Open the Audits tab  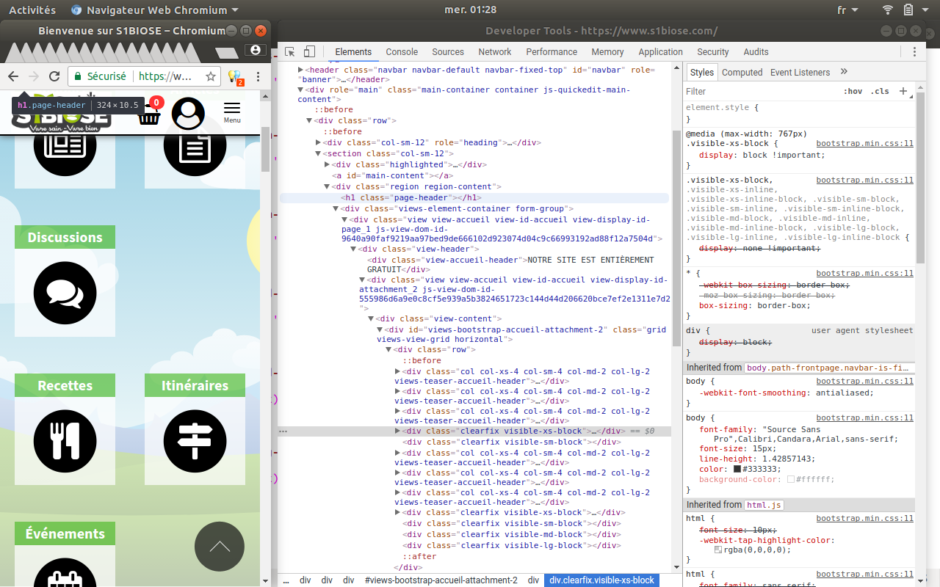pos(756,51)
